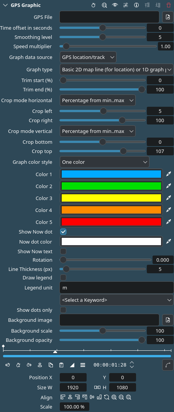Pick Color 5 with the eyedropper

[x=169, y=222]
